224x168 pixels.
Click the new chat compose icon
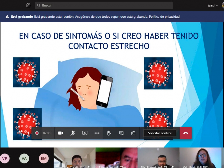28,5
